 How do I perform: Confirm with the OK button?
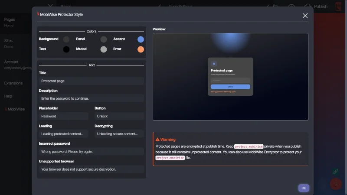coord(304,188)
